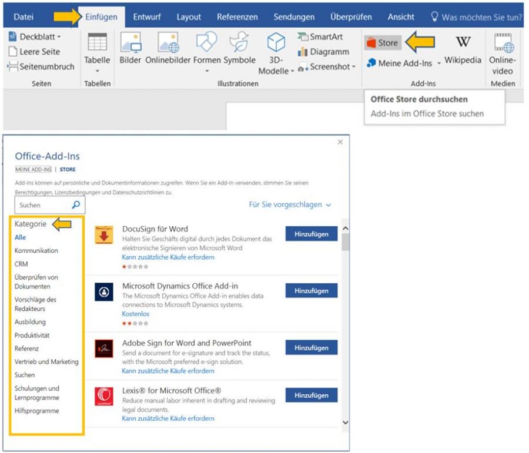
Task: Click the Adobe Sign add-in icon
Action: (104, 348)
